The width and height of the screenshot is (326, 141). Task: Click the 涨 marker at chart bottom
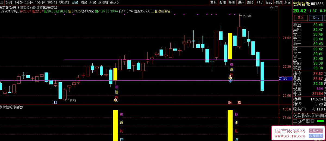pyautogui.click(x=230, y=103)
